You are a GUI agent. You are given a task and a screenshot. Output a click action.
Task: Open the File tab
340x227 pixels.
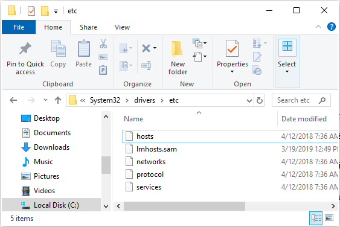[19, 27]
